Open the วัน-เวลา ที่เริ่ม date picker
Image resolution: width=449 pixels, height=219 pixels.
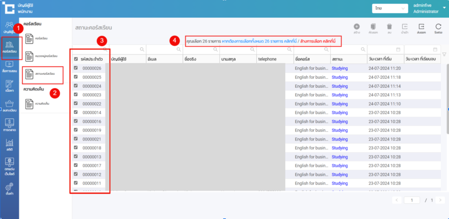coord(398,49)
